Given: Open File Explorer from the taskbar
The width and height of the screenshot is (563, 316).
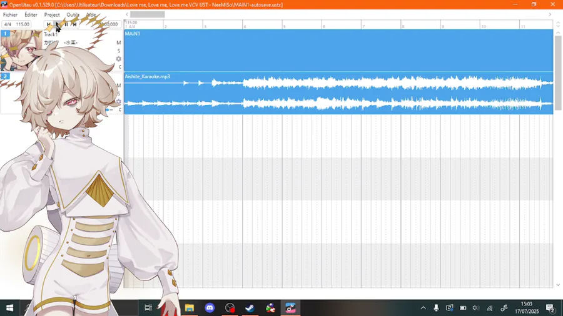Looking at the screenshot, I should coord(189,308).
